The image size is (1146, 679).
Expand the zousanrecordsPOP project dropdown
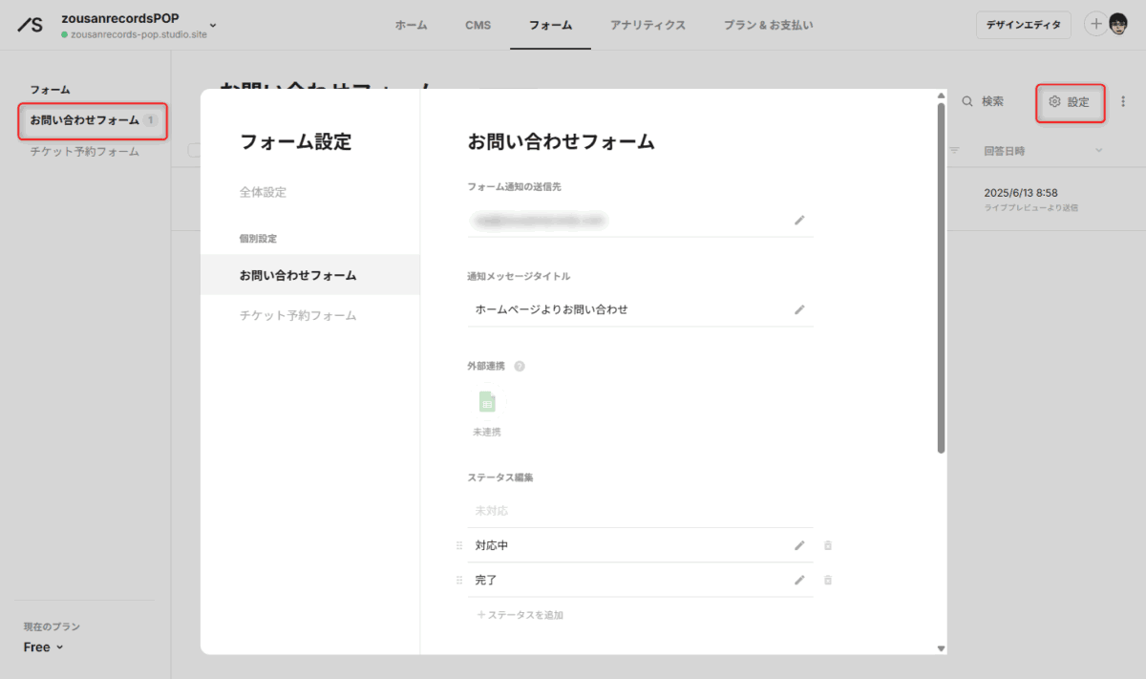tap(212, 25)
